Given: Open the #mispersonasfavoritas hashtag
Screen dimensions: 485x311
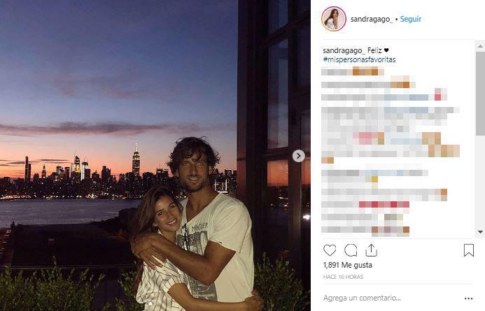Looking at the screenshot, I should [359, 59].
